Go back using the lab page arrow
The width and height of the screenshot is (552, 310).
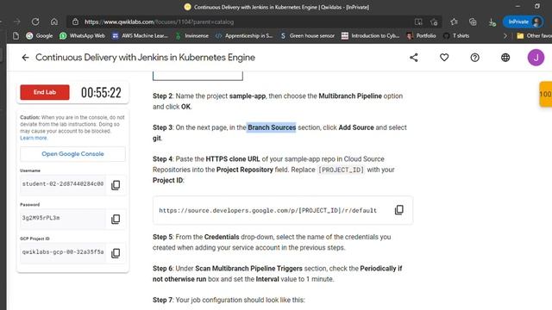click(x=25, y=58)
